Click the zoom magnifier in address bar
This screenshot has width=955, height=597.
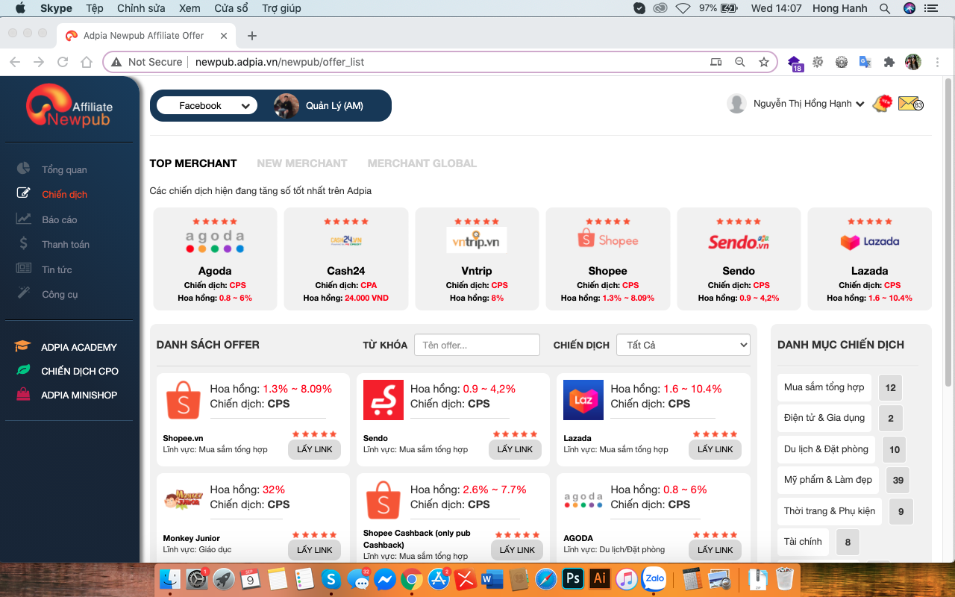click(739, 62)
